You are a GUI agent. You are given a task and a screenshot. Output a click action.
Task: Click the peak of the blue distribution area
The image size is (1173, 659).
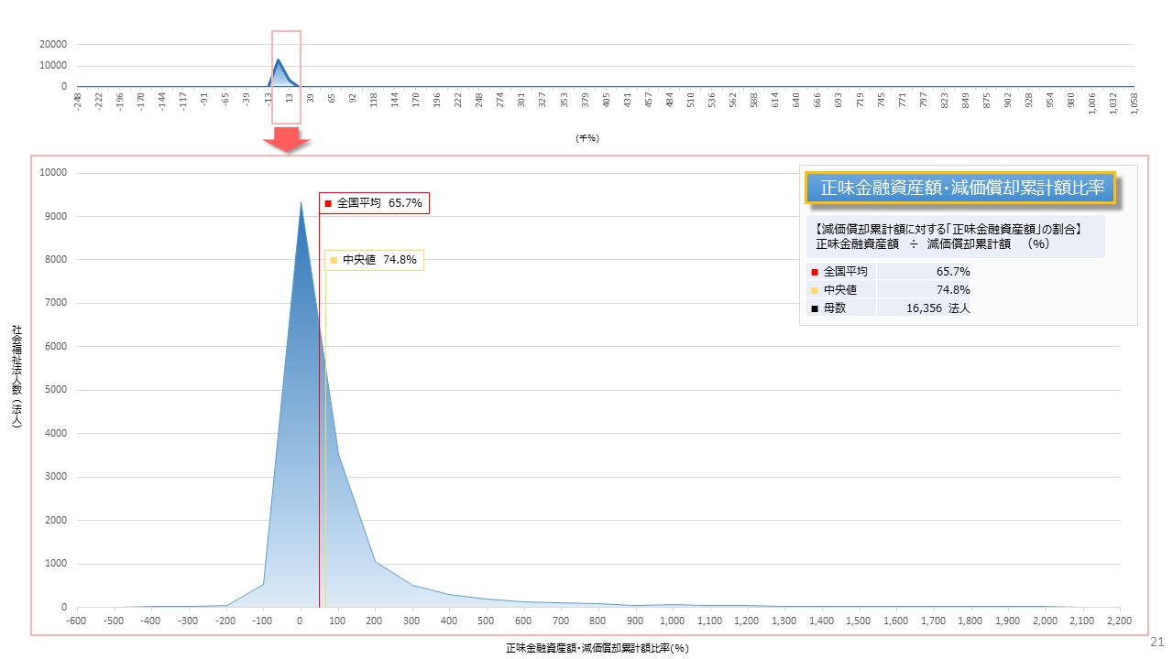point(301,203)
